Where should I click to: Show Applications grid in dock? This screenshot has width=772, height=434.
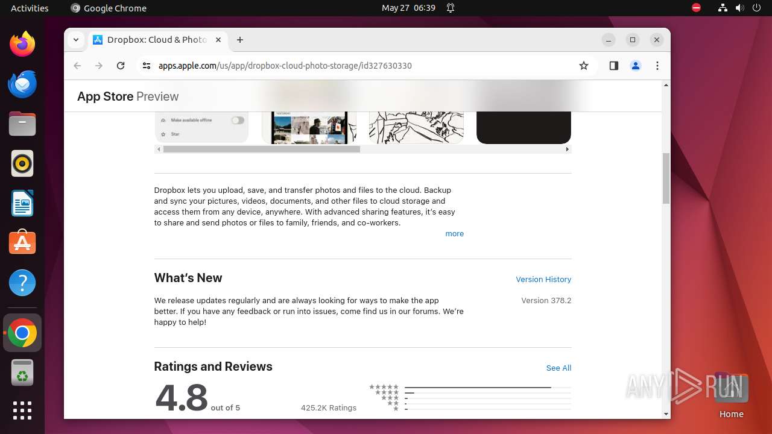tap(22, 410)
